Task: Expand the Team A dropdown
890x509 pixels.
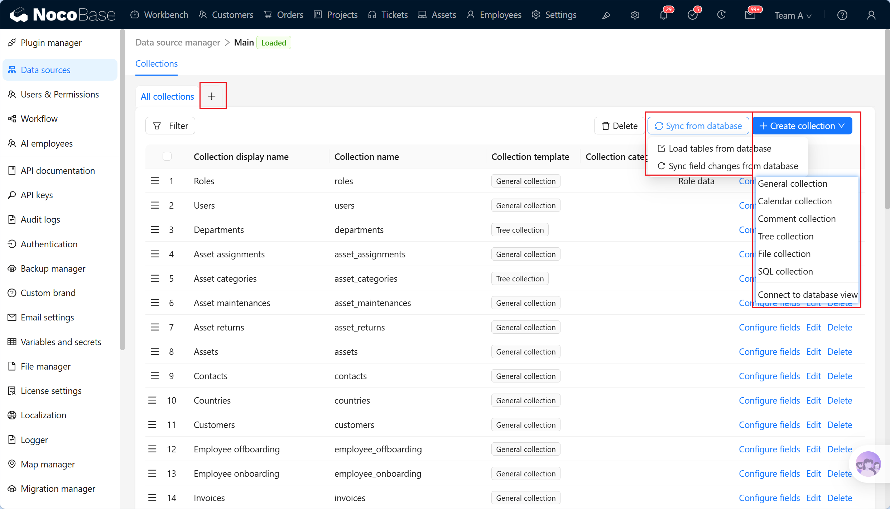Action: 793,15
